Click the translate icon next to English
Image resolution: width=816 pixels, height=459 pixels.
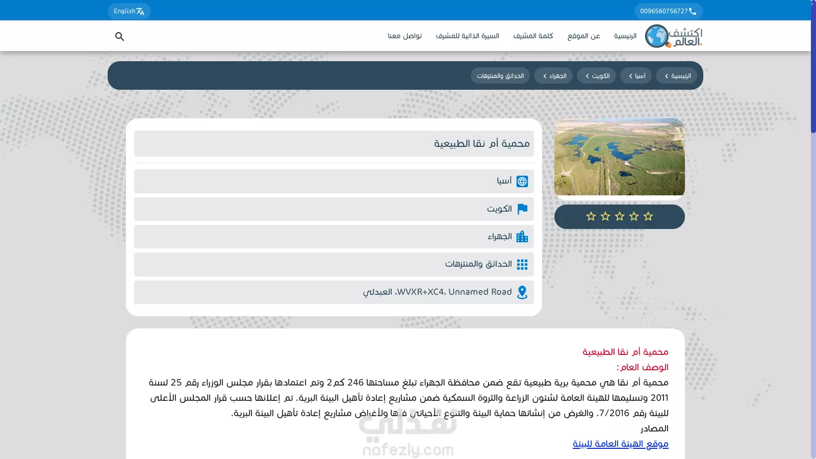coord(140,11)
